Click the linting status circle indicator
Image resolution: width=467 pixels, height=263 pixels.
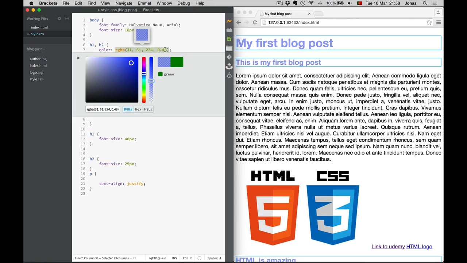click(x=199, y=258)
